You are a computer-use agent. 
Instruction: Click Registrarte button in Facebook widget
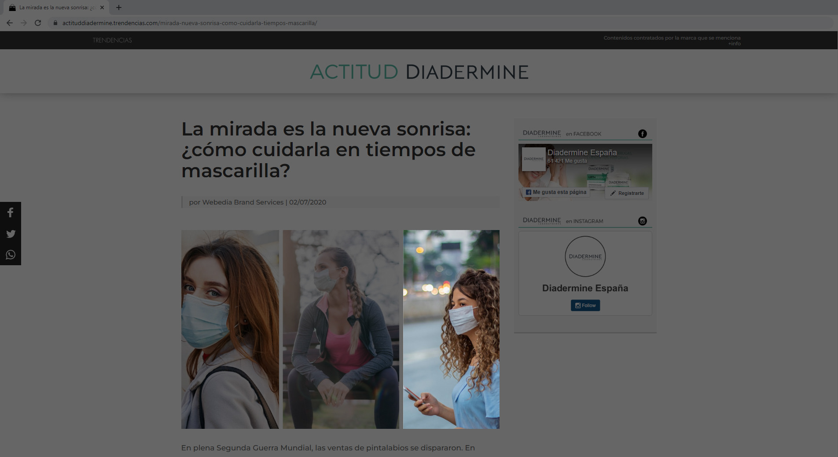click(627, 193)
